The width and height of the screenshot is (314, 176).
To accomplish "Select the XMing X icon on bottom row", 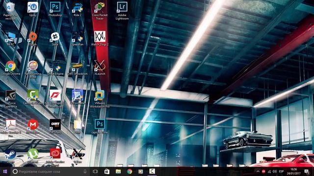I will pos(78,156).
